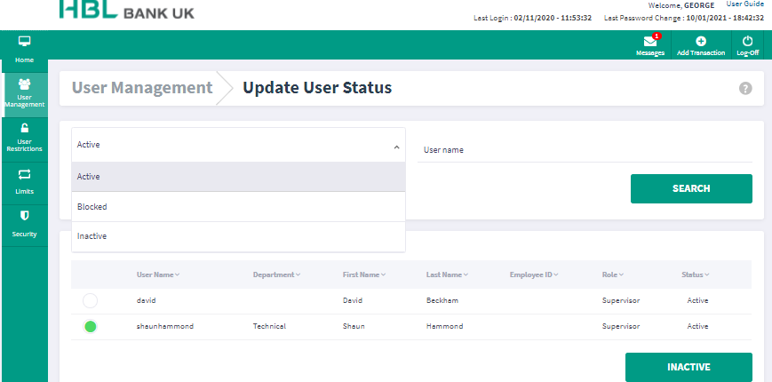Image resolution: width=772 pixels, height=382 pixels.
Task: Sort by Role column
Action: pos(613,275)
